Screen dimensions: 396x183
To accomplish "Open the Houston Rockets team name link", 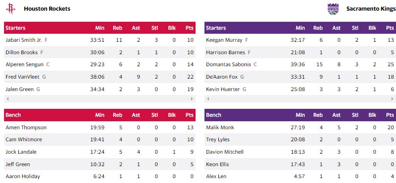I will coord(47,9).
